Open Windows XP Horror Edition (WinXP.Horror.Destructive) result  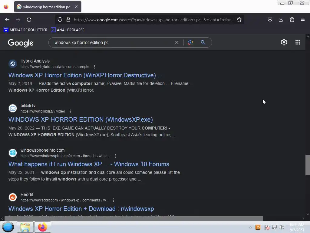(85, 75)
